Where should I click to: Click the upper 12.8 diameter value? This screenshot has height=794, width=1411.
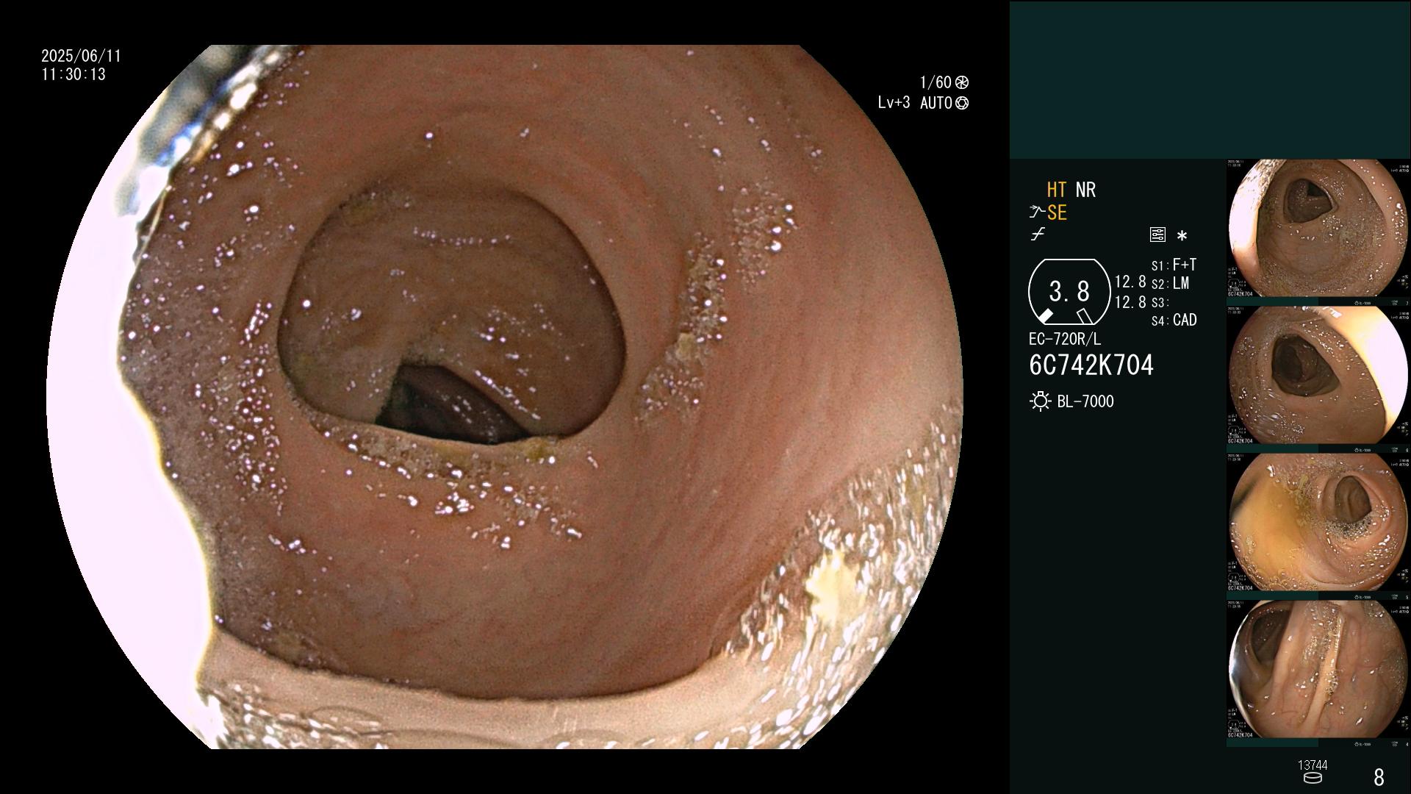pyautogui.click(x=1130, y=282)
